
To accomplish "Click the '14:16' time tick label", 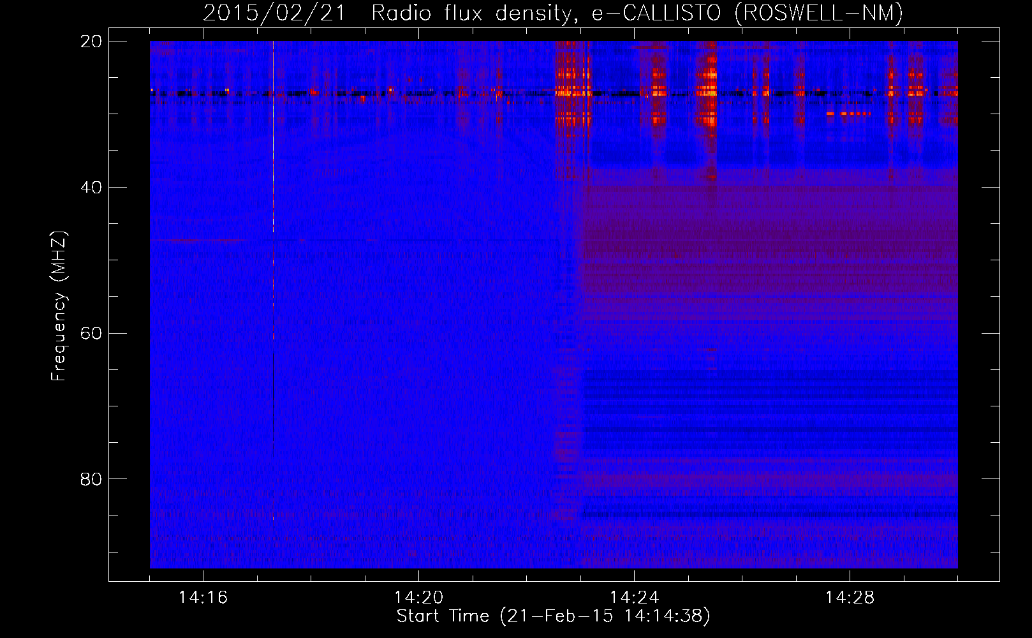I will coord(203,598).
